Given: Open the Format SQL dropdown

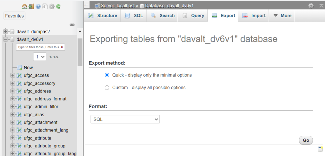Looking at the screenshot, I should [x=125, y=119].
